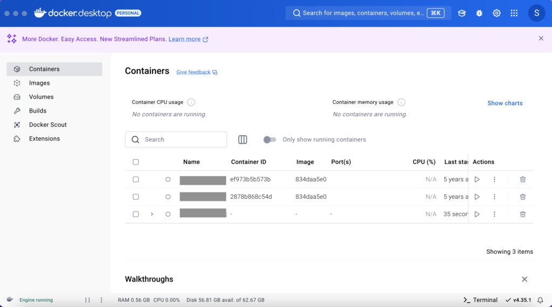
Task: Open the apps grid icon in header
Action: [x=514, y=13]
